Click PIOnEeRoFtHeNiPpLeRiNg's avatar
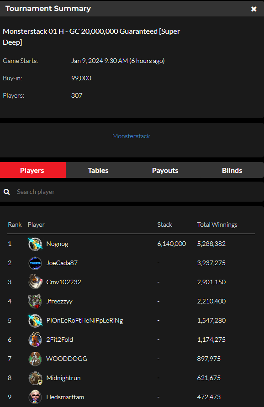The image size is (264, 407). pyautogui.click(x=35, y=321)
